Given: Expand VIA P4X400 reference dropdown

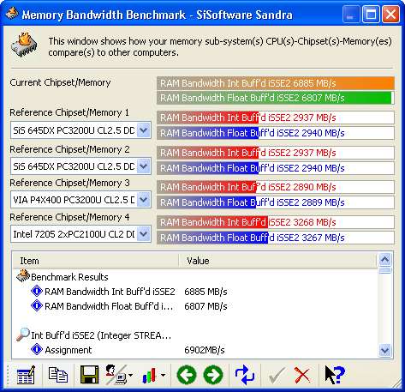Looking at the screenshot, I should [144, 200].
